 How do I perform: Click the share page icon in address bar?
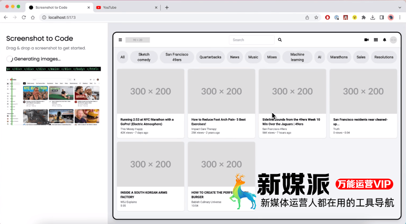tap(307, 17)
